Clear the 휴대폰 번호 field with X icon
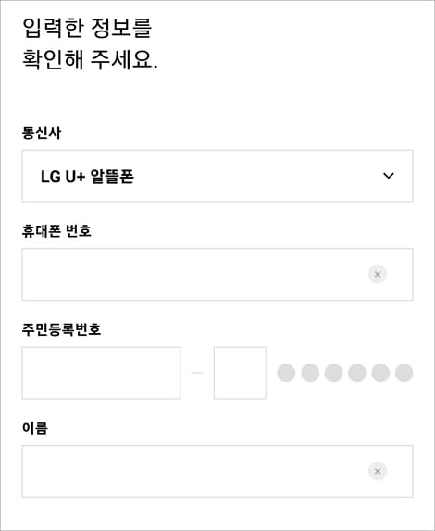 point(377,274)
